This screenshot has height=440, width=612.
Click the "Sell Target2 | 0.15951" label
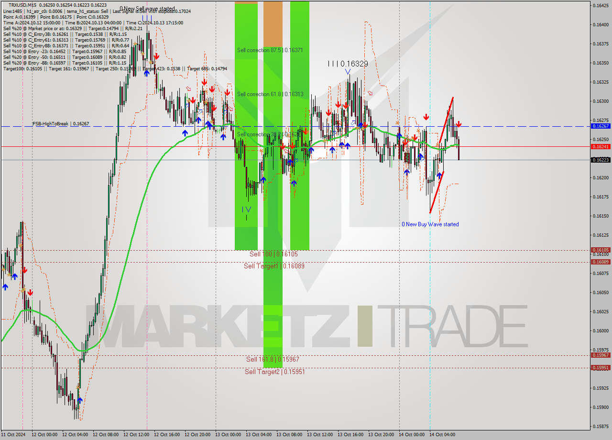coord(274,372)
